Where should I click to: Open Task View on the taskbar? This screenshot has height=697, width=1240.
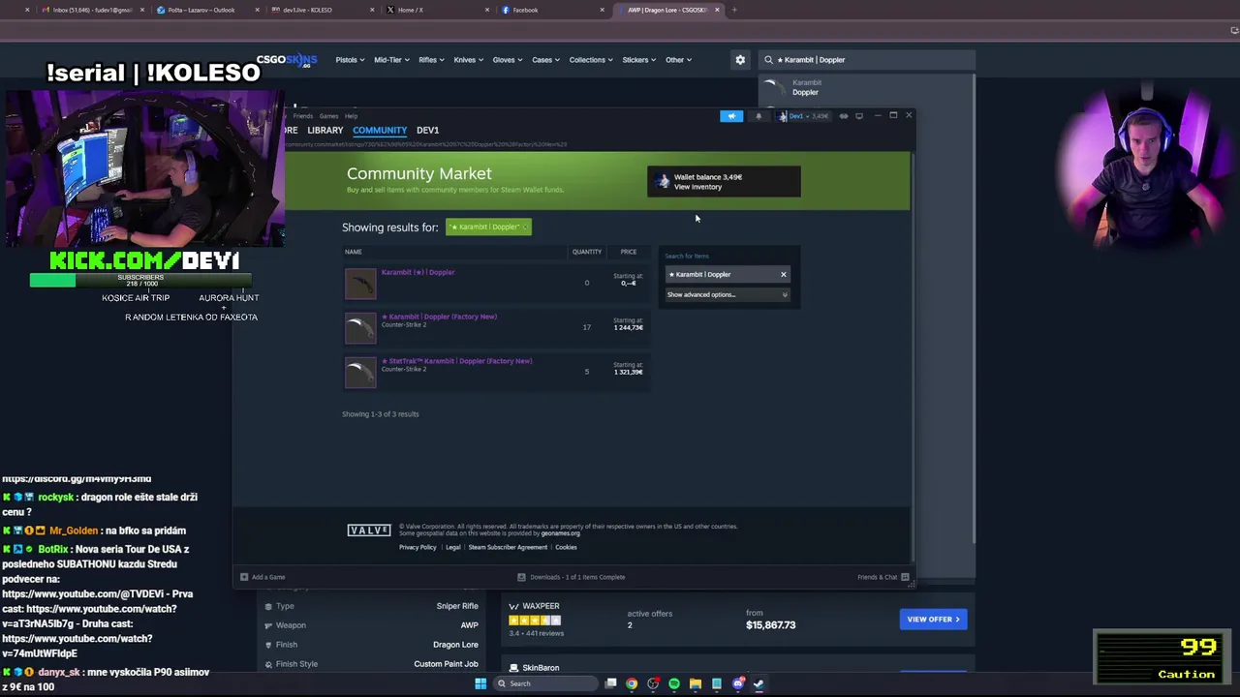point(610,683)
